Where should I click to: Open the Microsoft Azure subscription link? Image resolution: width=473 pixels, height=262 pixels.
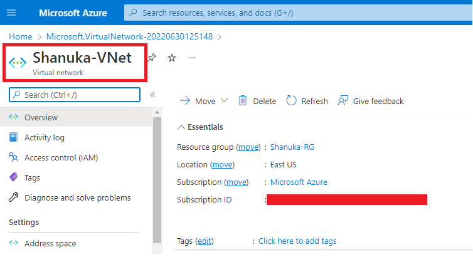point(299,182)
